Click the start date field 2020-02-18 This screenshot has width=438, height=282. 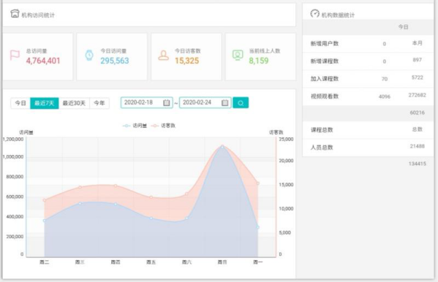pyautogui.click(x=147, y=102)
